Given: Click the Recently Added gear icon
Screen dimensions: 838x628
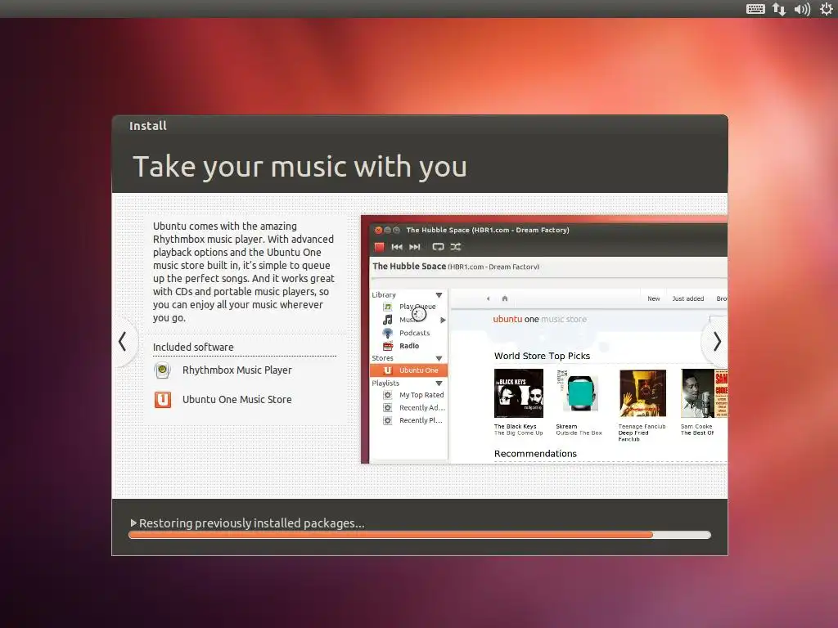Looking at the screenshot, I should 387,407.
